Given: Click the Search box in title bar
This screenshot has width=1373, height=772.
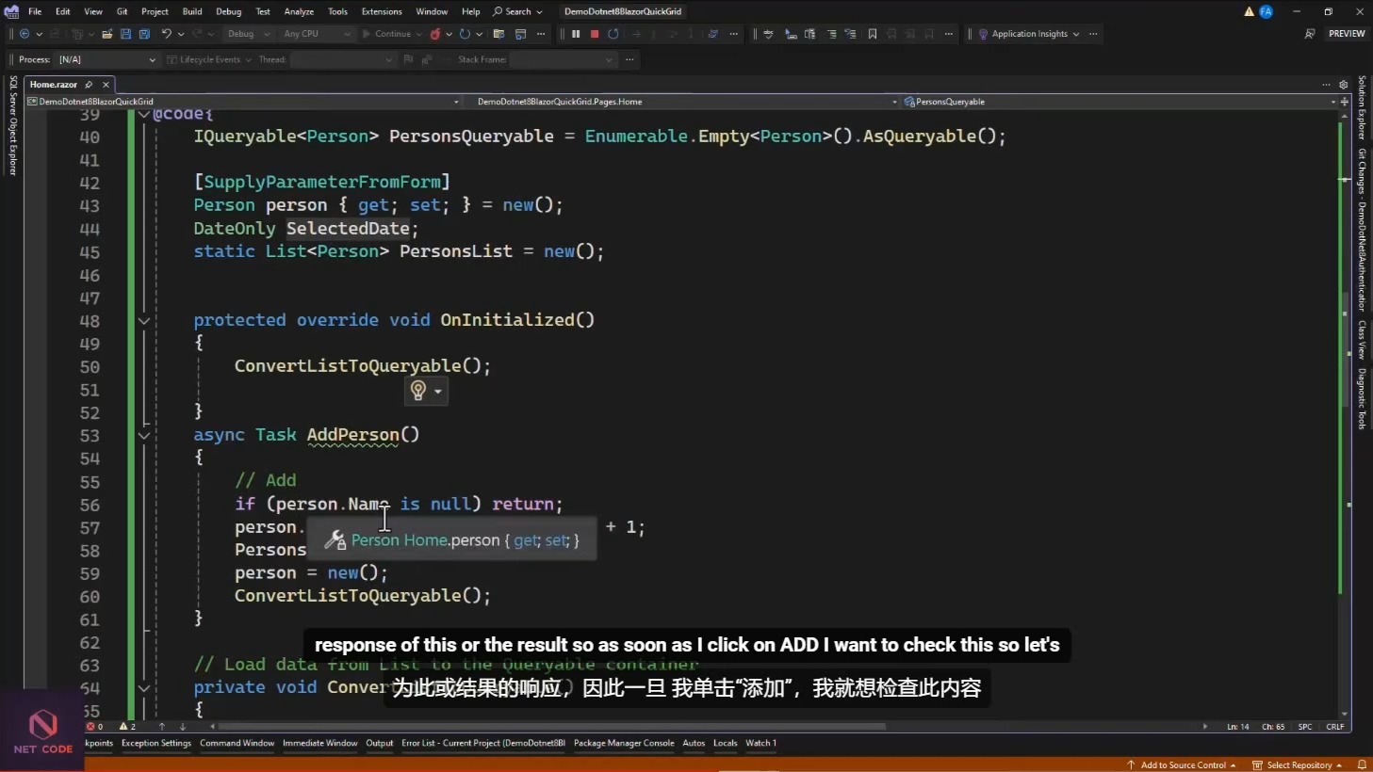Looking at the screenshot, I should (517, 11).
